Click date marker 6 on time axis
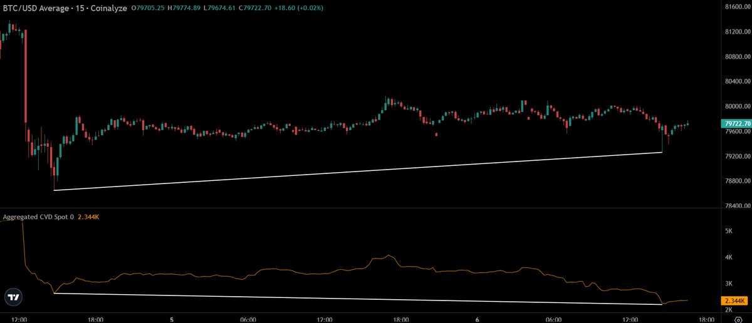This screenshot has width=752, height=323. tap(477, 319)
